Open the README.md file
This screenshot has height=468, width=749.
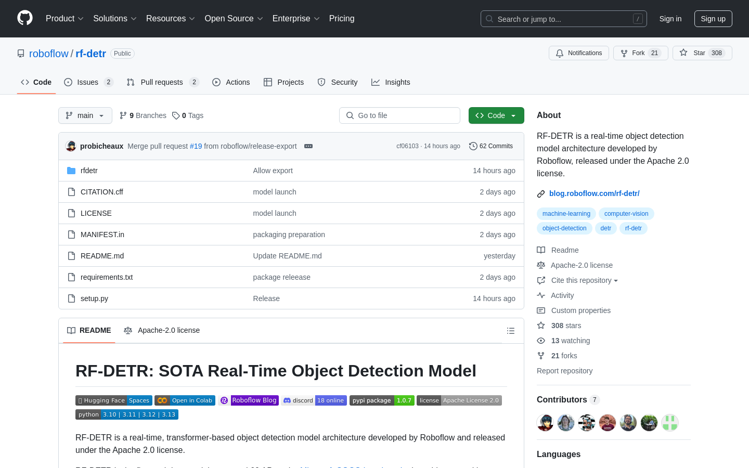[x=102, y=256]
